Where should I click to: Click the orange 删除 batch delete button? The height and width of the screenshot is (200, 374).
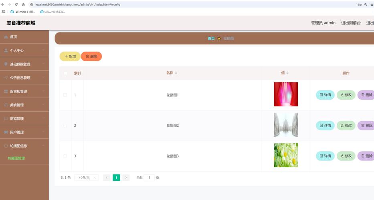[91, 56]
